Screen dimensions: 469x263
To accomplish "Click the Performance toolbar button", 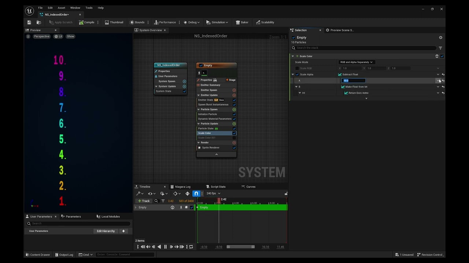I will [x=165, y=22].
